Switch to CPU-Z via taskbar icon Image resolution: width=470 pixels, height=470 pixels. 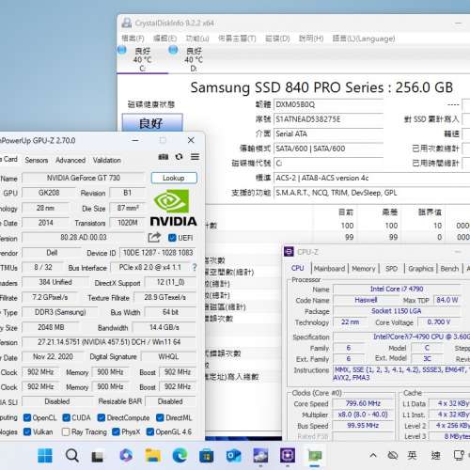pyautogui.click(x=288, y=455)
